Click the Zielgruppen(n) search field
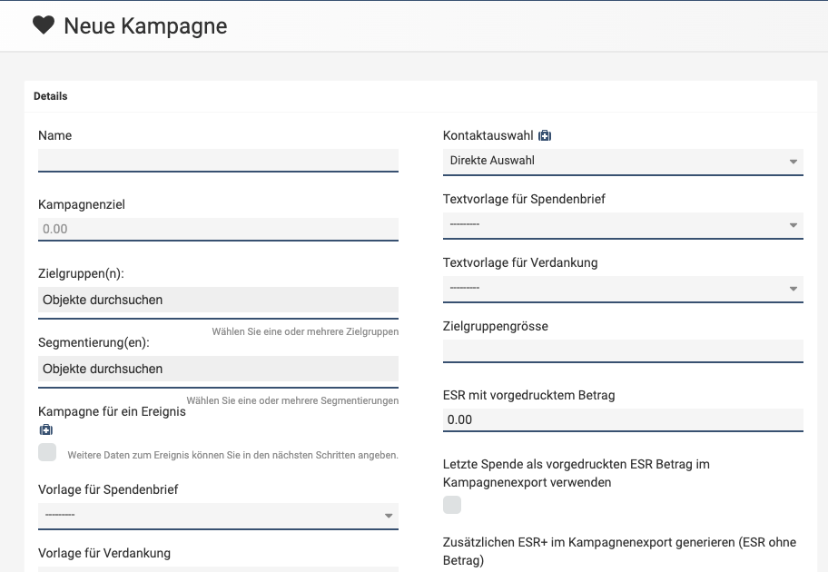The height and width of the screenshot is (572, 828). tap(218, 300)
